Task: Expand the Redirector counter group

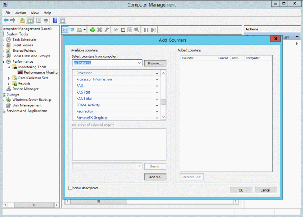Action: 157,111
